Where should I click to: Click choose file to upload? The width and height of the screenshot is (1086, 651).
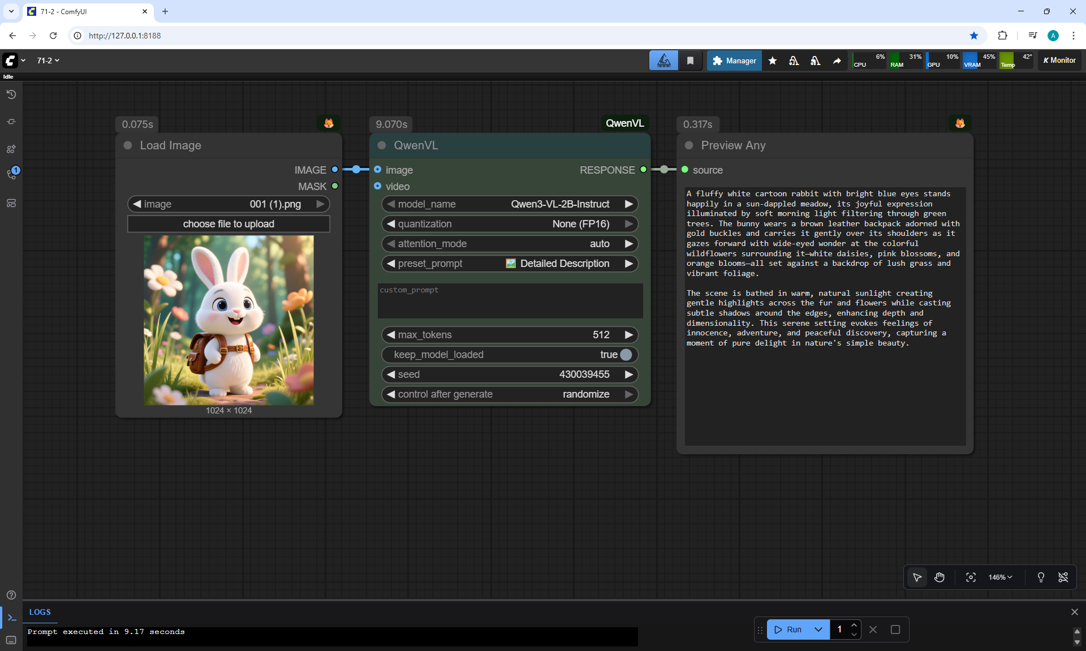click(229, 224)
